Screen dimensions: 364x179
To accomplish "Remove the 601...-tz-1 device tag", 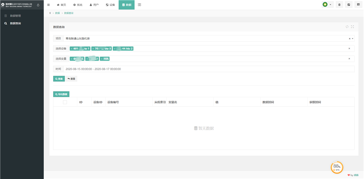I will [71, 48].
